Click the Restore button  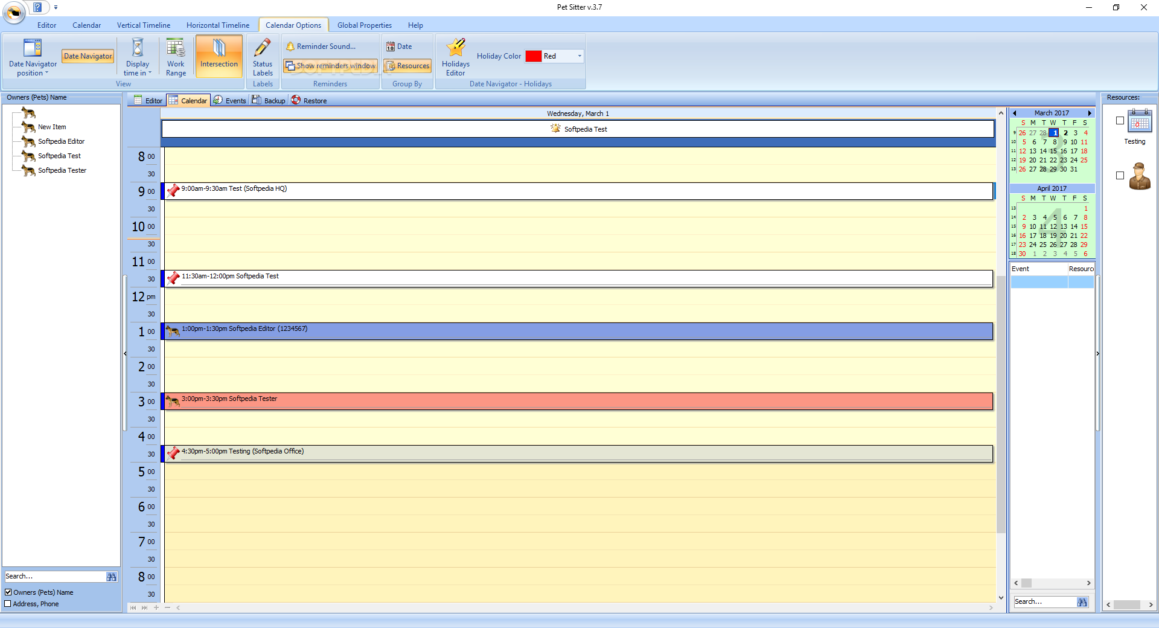point(309,100)
